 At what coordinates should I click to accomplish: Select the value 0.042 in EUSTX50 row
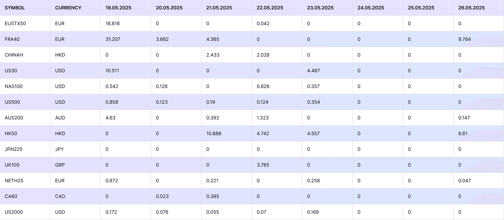[x=263, y=24]
